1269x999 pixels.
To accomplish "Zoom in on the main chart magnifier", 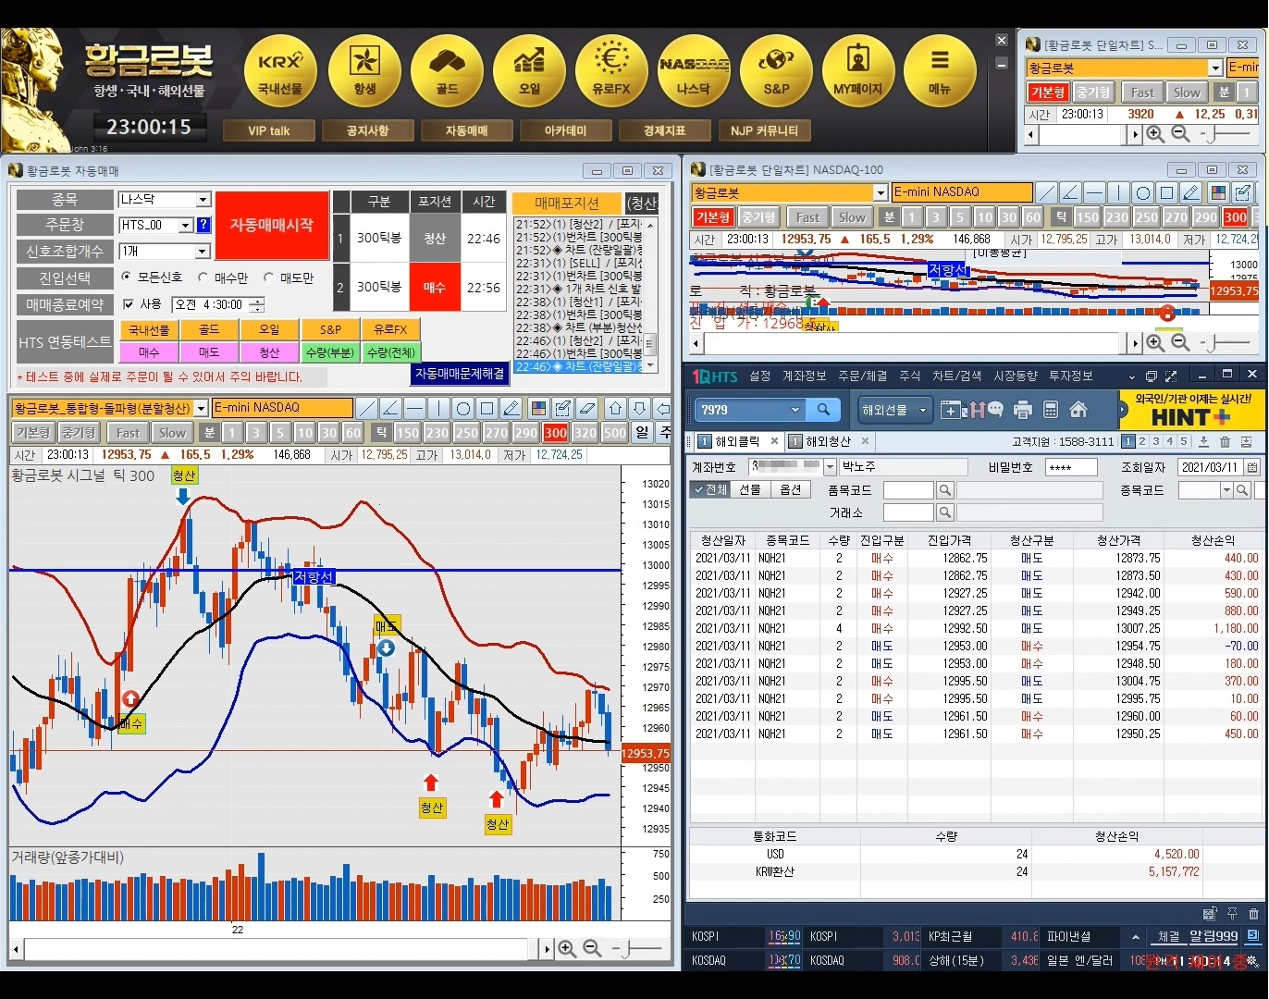I will pos(567,949).
